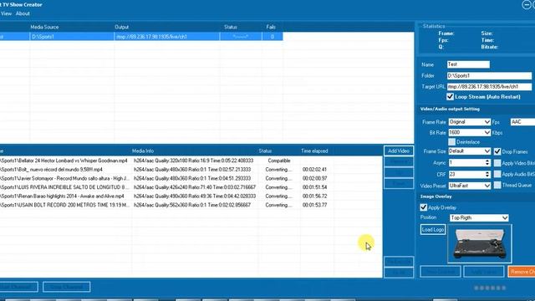Click the Target URL input field
The width and height of the screenshot is (535, 301).
[x=489, y=87]
